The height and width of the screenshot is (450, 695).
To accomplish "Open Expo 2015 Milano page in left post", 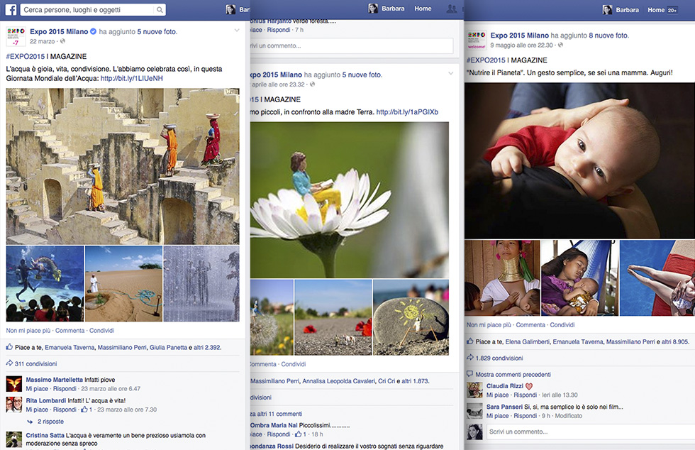I will pyautogui.click(x=59, y=31).
